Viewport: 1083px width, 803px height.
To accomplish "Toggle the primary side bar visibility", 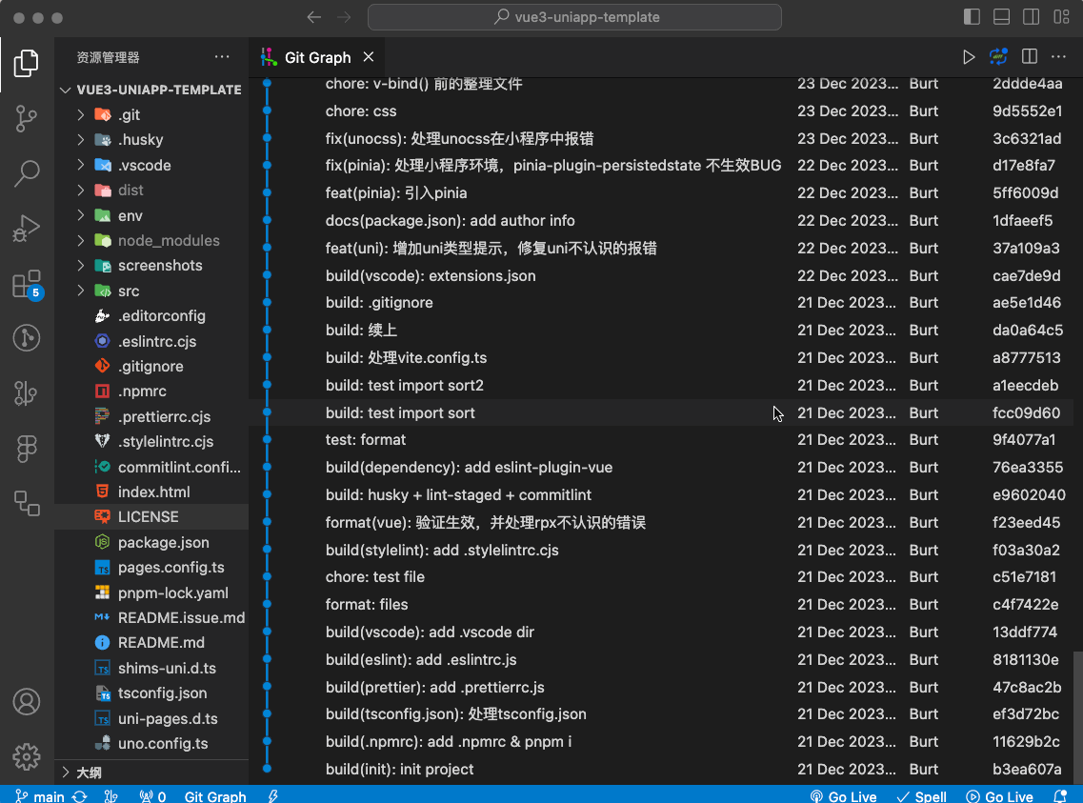I will pyautogui.click(x=972, y=17).
